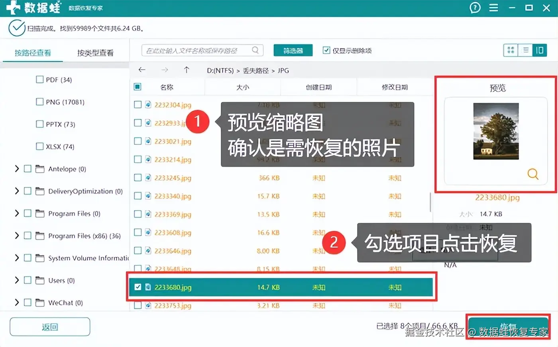
Task: Expand the Users (0) tree node
Action: pyautogui.click(x=17, y=280)
